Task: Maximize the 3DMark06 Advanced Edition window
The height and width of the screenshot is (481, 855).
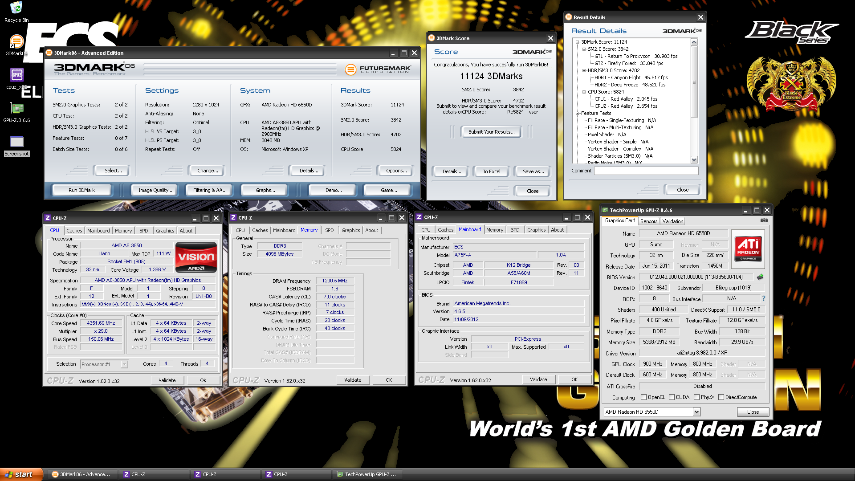Action: pyautogui.click(x=404, y=53)
